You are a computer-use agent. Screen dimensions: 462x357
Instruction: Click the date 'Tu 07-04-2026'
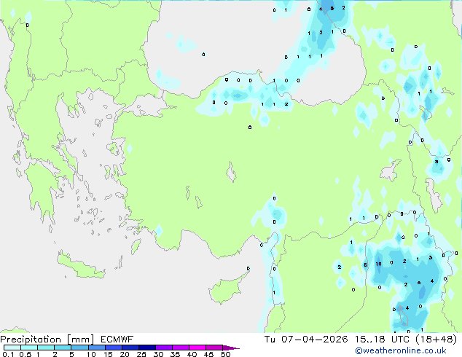[306, 340]
